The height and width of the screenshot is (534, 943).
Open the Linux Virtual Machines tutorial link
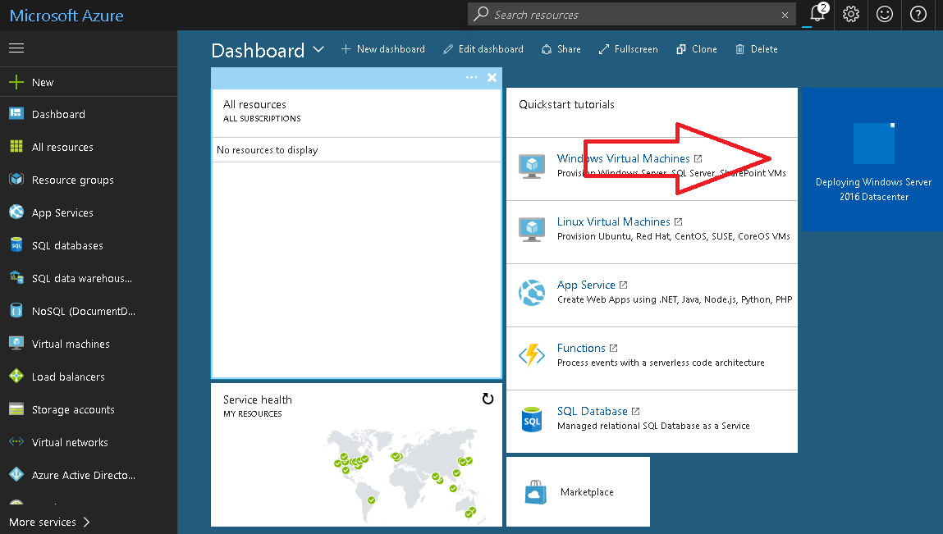[613, 221]
